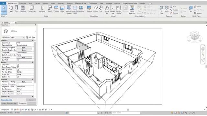The image size is (207, 116).
Task: Click the Set work plane tool
Action: coord(191,9)
